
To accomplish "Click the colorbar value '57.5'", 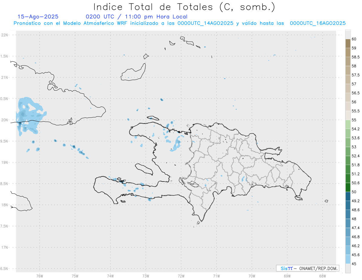I will click(356, 75).
